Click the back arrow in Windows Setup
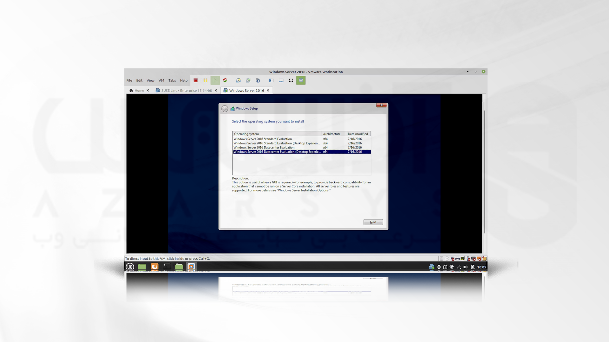Viewport: 609px width, 342px height. pyautogui.click(x=225, y=109)
